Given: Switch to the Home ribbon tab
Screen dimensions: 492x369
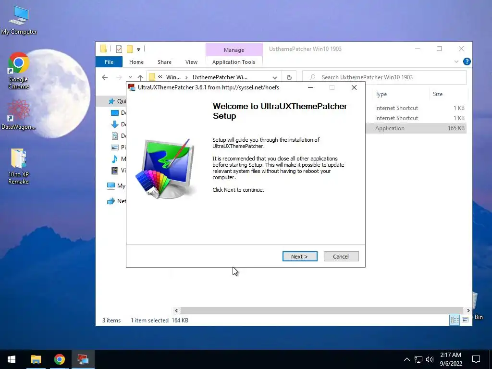Looking at the screenshot, I should (x=136, y=62).
